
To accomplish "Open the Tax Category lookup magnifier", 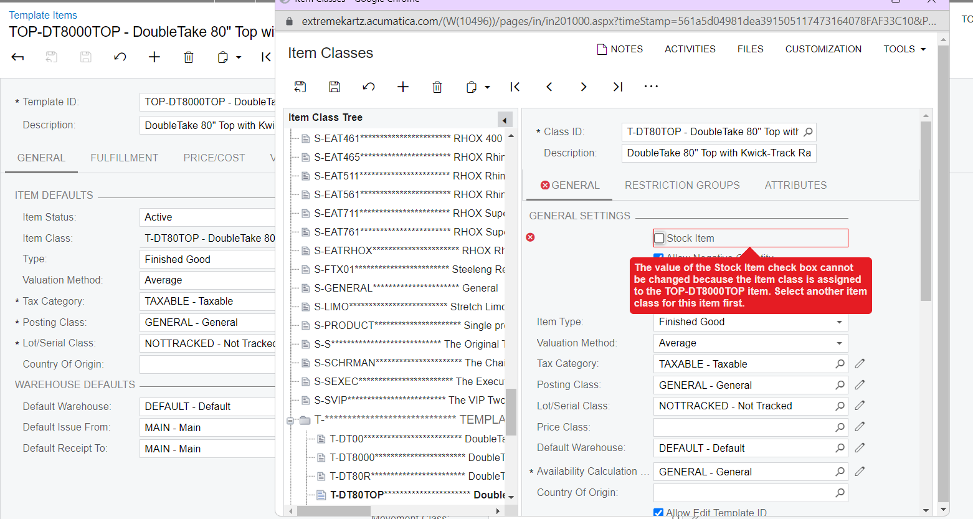I will point(840,364).
